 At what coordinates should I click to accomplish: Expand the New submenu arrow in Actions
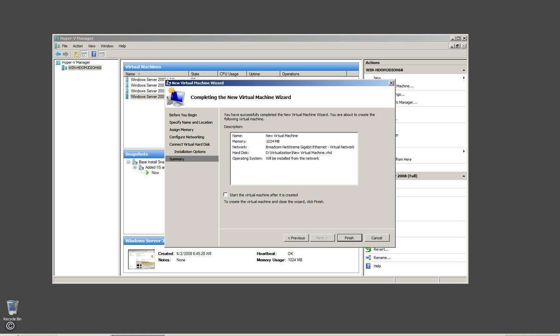(464, 78)
